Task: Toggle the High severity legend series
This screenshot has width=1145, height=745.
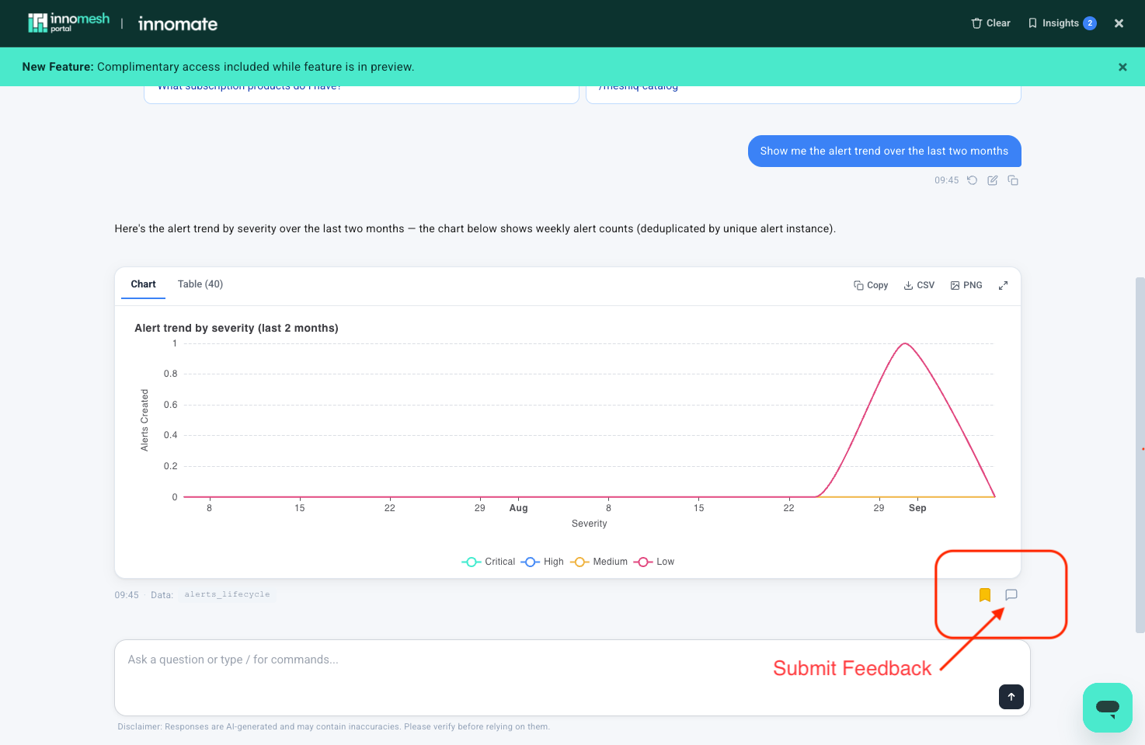Action: (x=542, y=562)
